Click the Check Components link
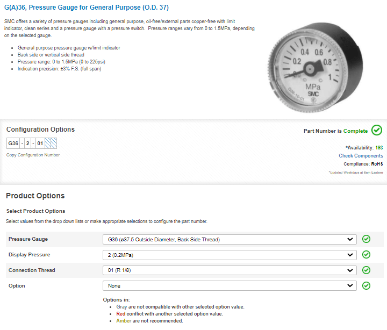 click(361, 156)
